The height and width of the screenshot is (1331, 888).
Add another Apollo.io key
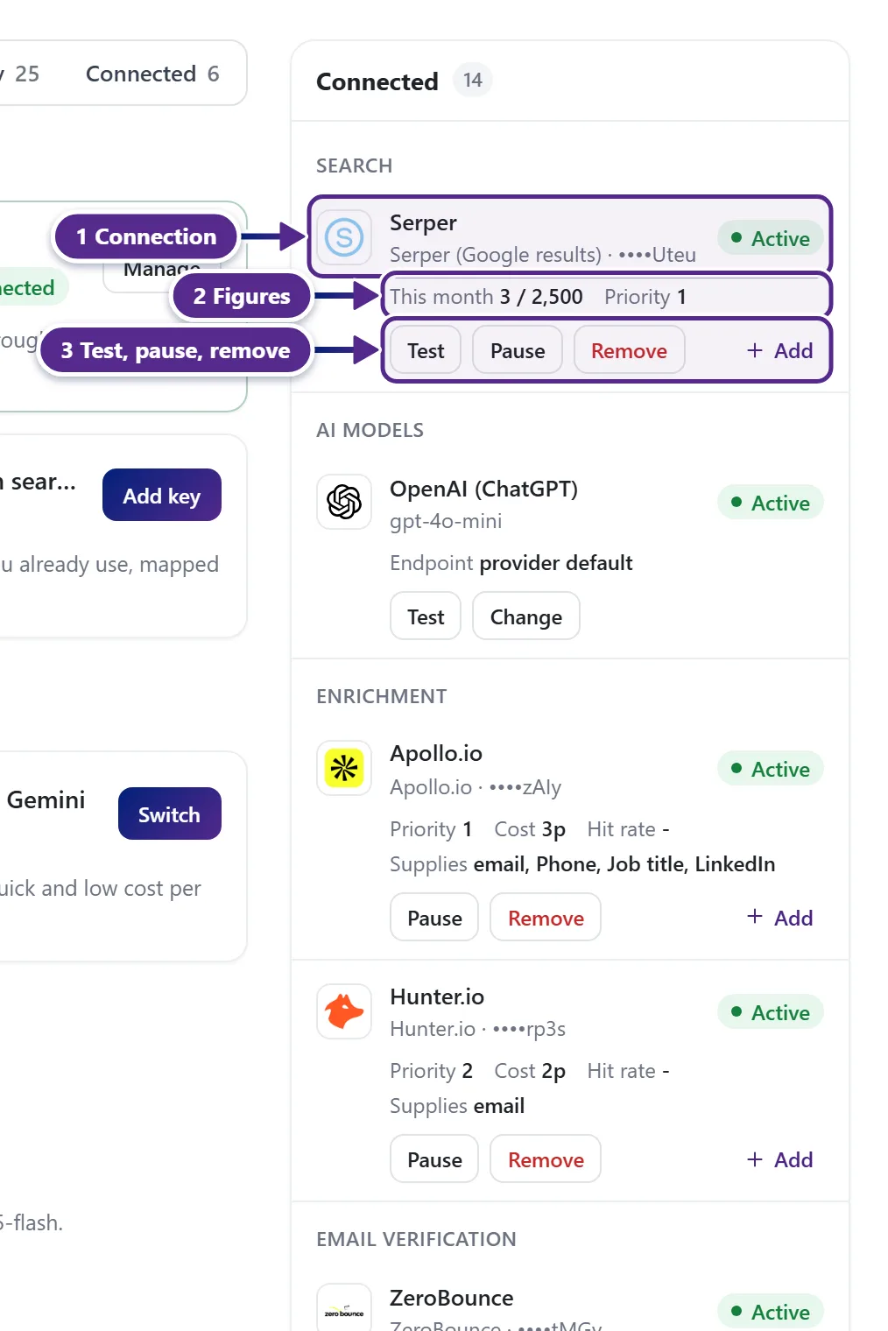tap(779, 918)
